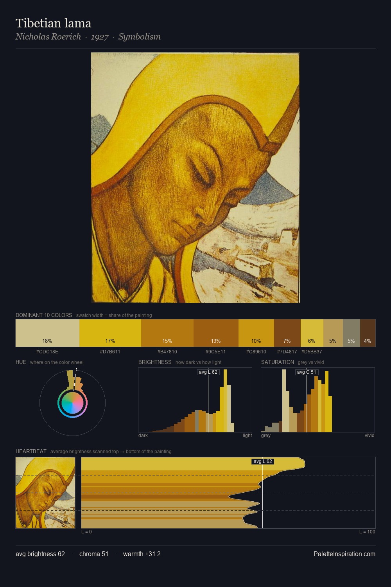Click 'how dark vs how light' caption
391x587 pixels.
click(199, 362)
